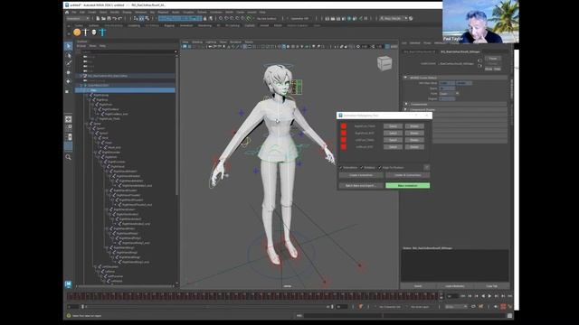Activate the Paint Selection tool

point(69,64)
